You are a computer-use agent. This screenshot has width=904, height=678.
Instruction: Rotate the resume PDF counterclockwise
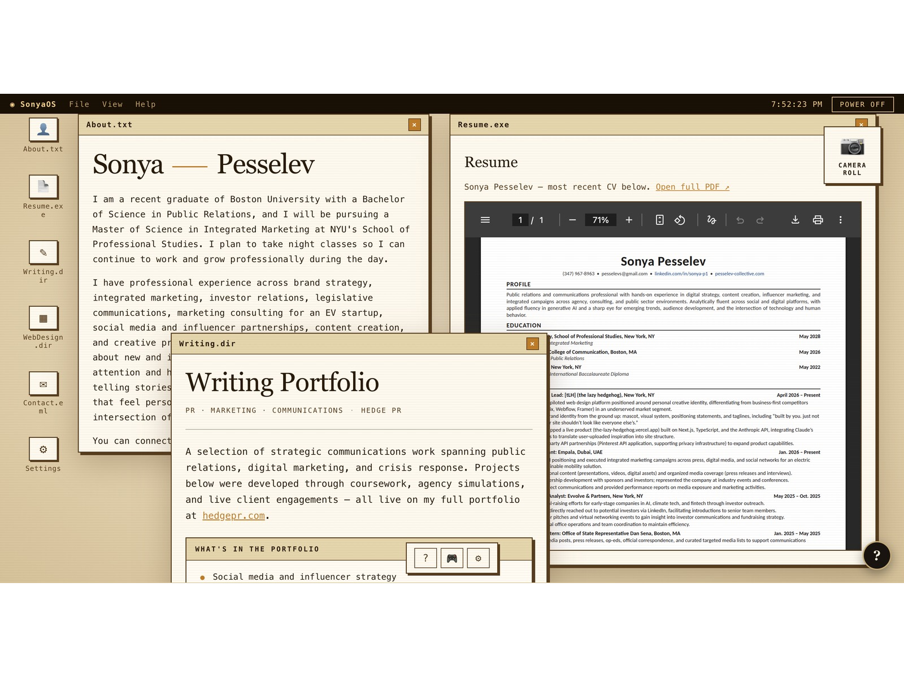point(680,220)
